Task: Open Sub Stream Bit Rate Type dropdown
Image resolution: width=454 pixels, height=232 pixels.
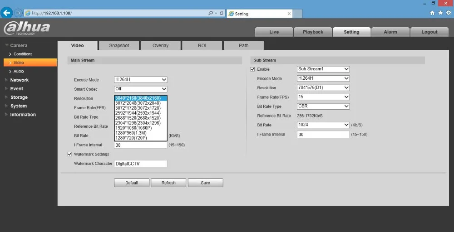Action: [x=323, y=106]
